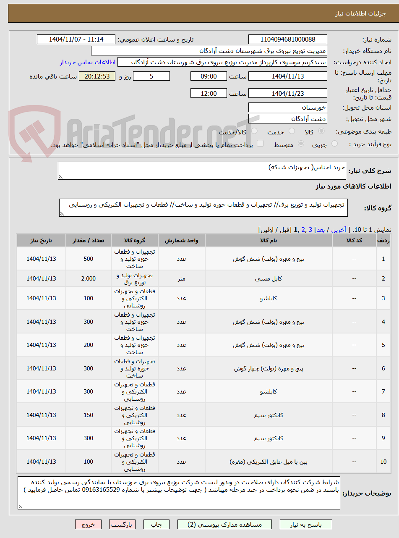Image resolution: width=399 pixels, height=538 pixels.
Task: Select the جزیی purchase type radio
Action: tap(334, 144)
